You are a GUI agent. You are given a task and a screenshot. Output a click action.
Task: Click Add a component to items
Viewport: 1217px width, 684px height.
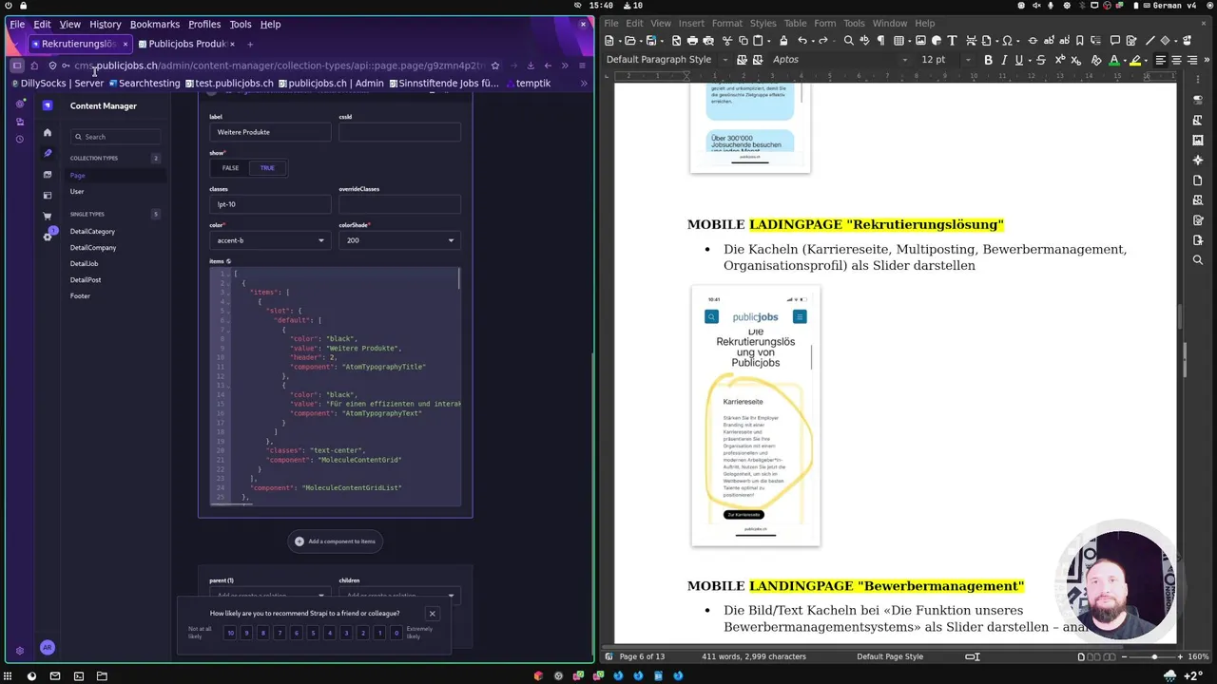coord(336,541)
